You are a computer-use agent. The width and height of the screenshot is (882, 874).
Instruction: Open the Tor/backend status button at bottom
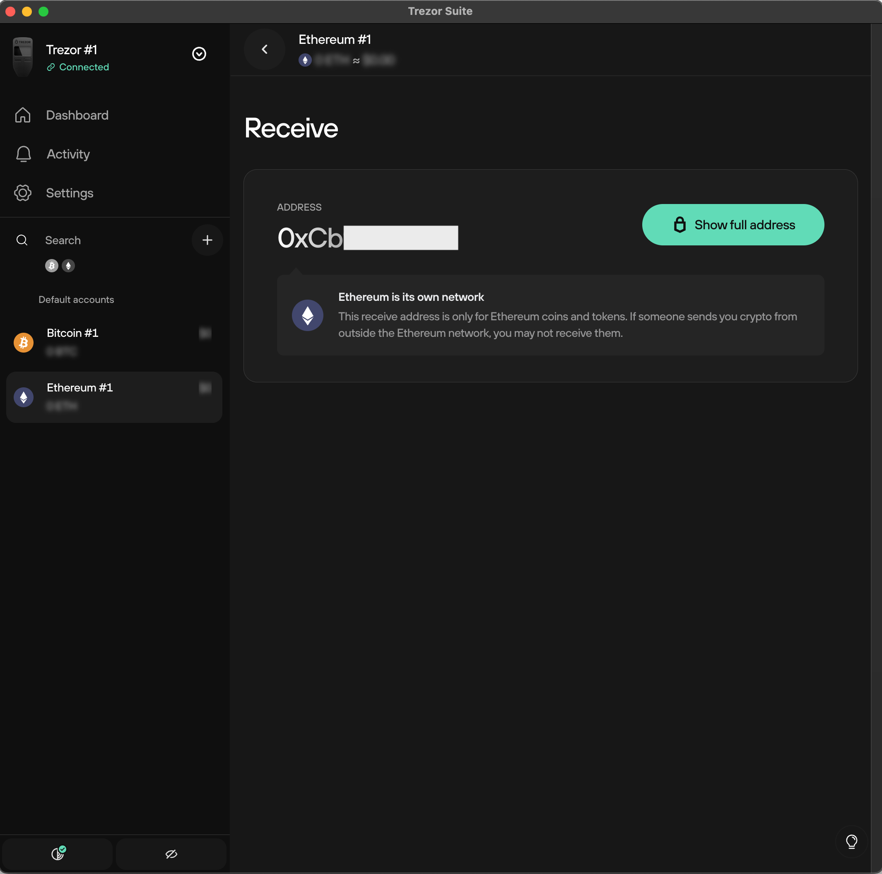58,853
